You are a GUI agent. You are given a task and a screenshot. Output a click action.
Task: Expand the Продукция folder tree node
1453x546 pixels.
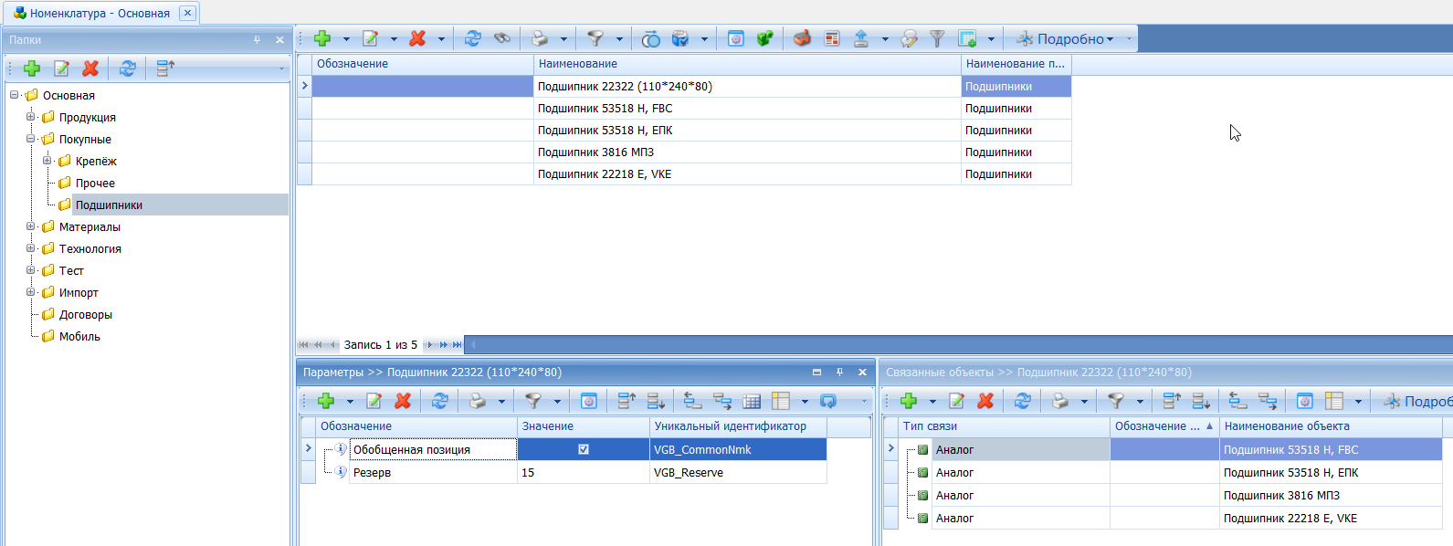tap(31, 117)
